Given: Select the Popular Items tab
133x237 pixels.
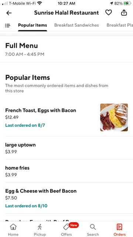Looking at the screenshot, I should [x=33, y=25].
